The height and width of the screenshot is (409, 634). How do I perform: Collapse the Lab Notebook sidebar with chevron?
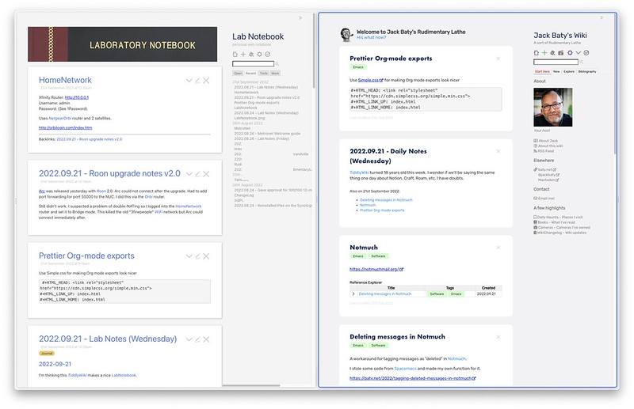coord(300,17)
